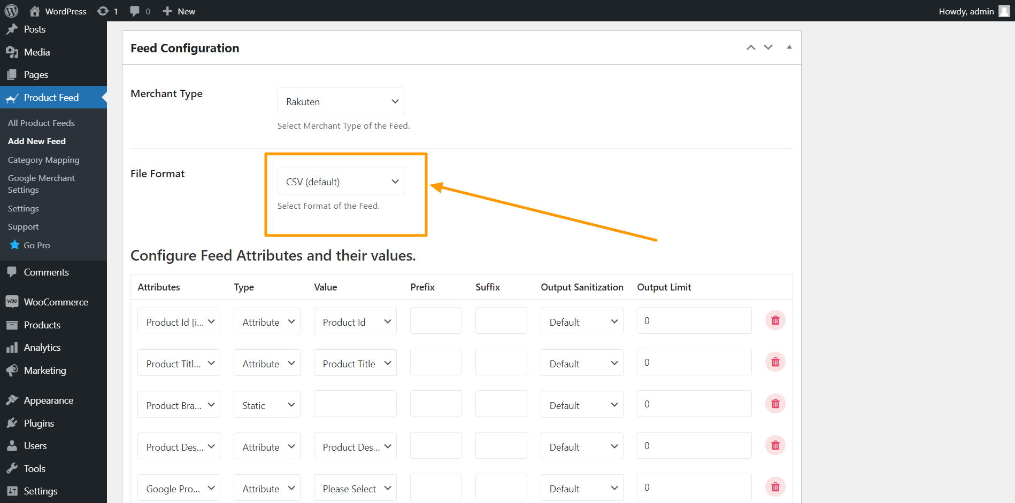The width and height of the screenshot is (1015, 503).
Task: Click the WordPress logo in the admin bar
Action: pyautogui.click(x=11, y=11)
